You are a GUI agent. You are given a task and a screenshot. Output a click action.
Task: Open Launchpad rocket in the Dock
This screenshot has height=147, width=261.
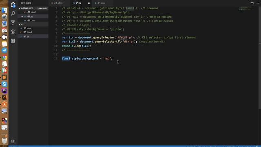click(x=4, y=17)
